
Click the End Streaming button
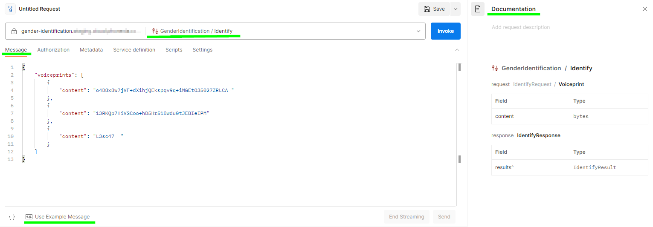pos(406,217)
